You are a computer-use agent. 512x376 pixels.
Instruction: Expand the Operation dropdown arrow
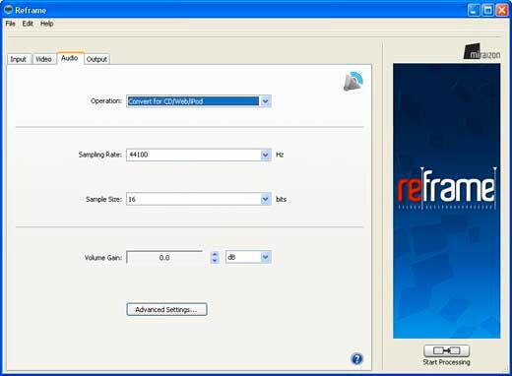pos(265,101)
